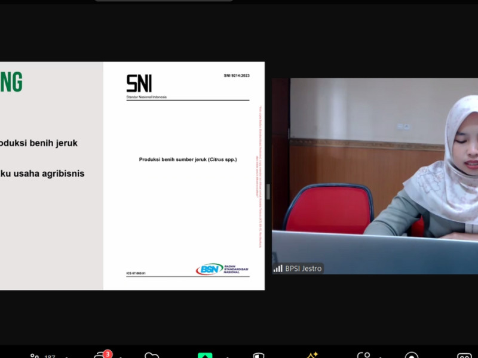The image size is (478, 358).
Task: Open the Chat with 3 unread messages
Action: (x=100, y=356)
